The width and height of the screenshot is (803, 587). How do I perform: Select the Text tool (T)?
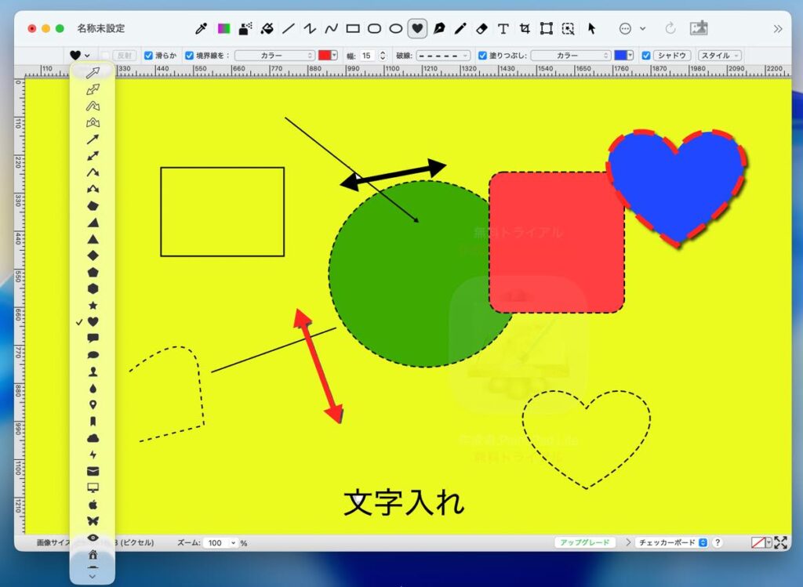coord(503,29)
